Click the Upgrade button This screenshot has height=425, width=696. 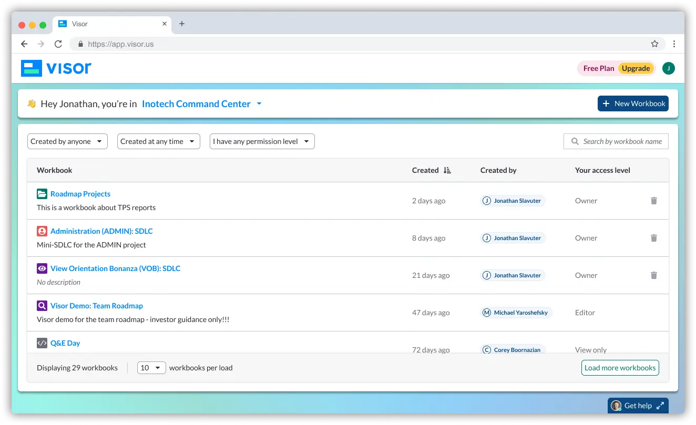[636, 68]
